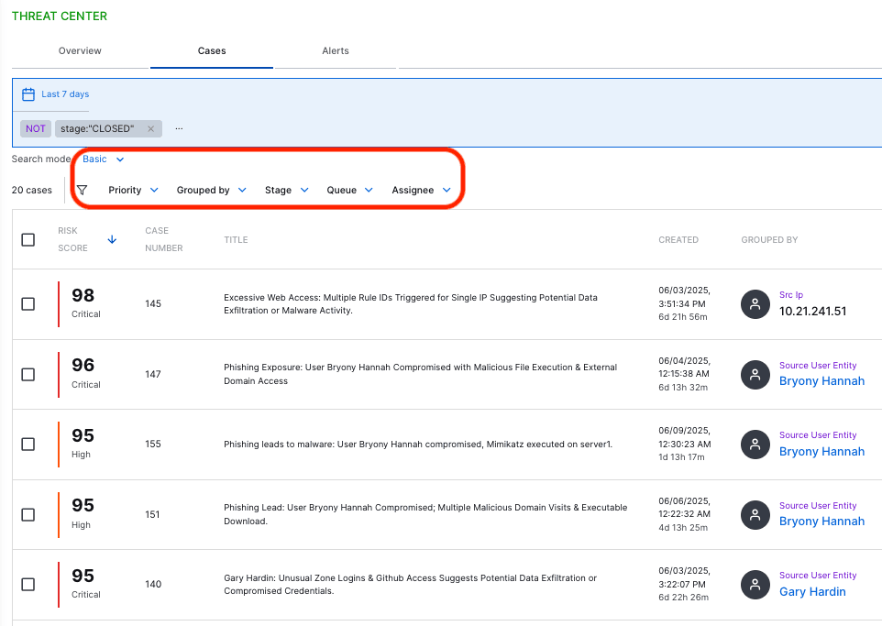
Task: Click the Case Number column header
Action: click(164, 239)
